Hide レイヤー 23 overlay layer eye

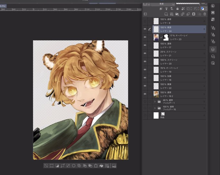coord(145,37)
